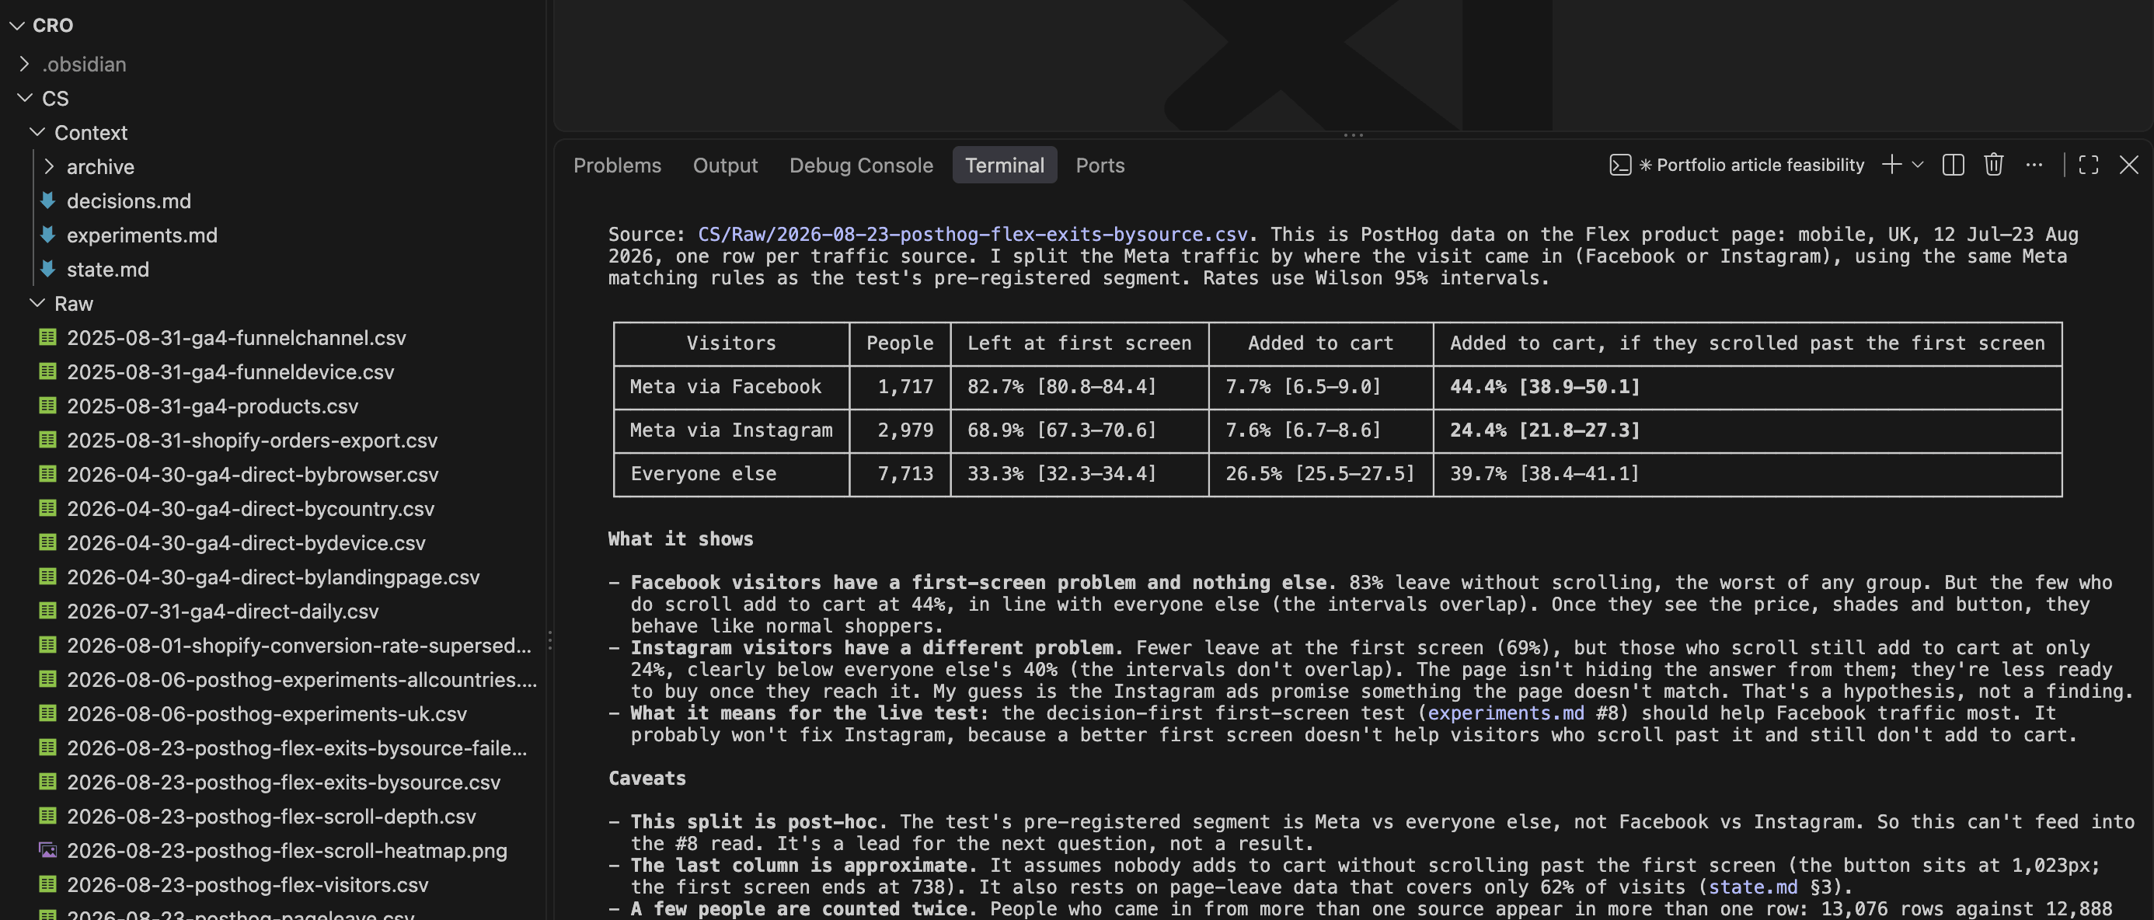Maximize the panel size
This screenshot has width=2154, height=920.
(2089, 165)
